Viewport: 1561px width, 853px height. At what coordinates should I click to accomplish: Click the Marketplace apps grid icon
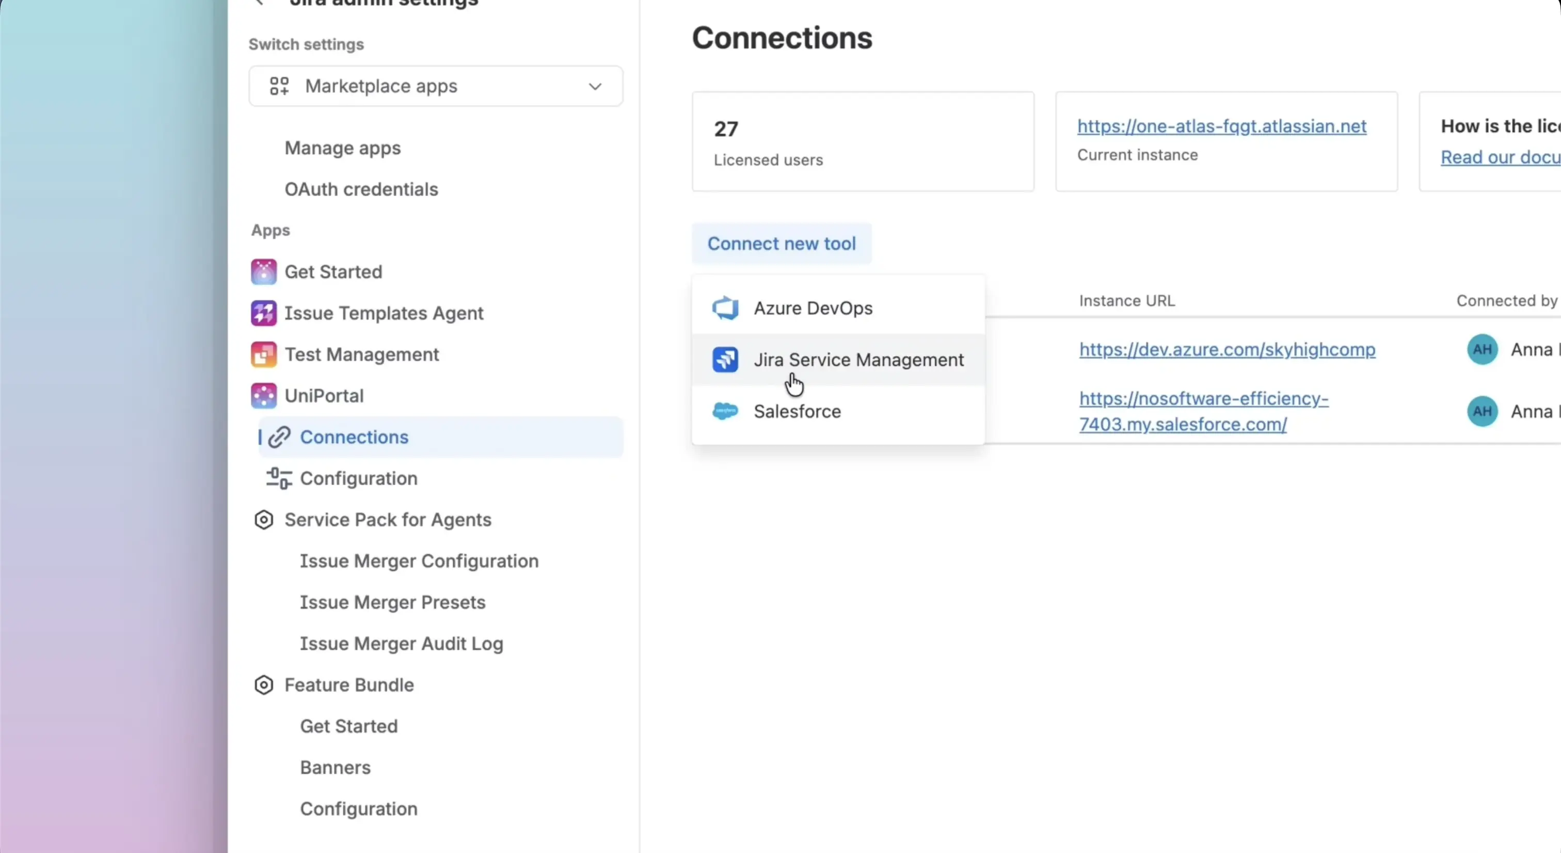click(279, 86)
